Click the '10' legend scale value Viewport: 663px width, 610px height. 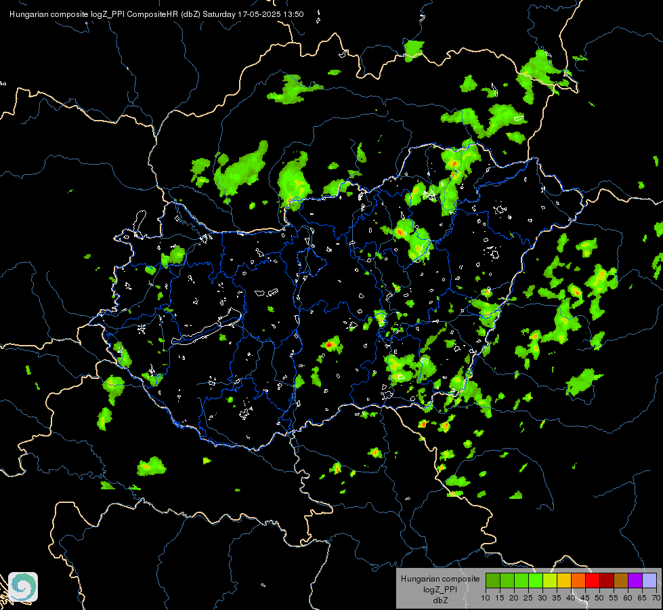(486, 598)
